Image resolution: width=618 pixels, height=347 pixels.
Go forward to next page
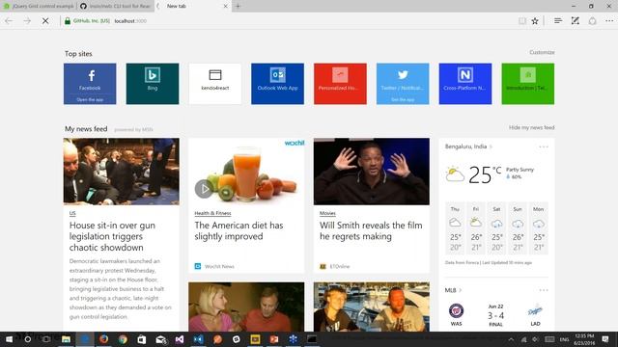tap(27, 21)
